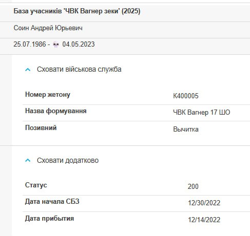The width and height of the screenshot is (250, 236).
Task: Select the name row Соин Андрей Юрьевич
Action: coord(48,28)
